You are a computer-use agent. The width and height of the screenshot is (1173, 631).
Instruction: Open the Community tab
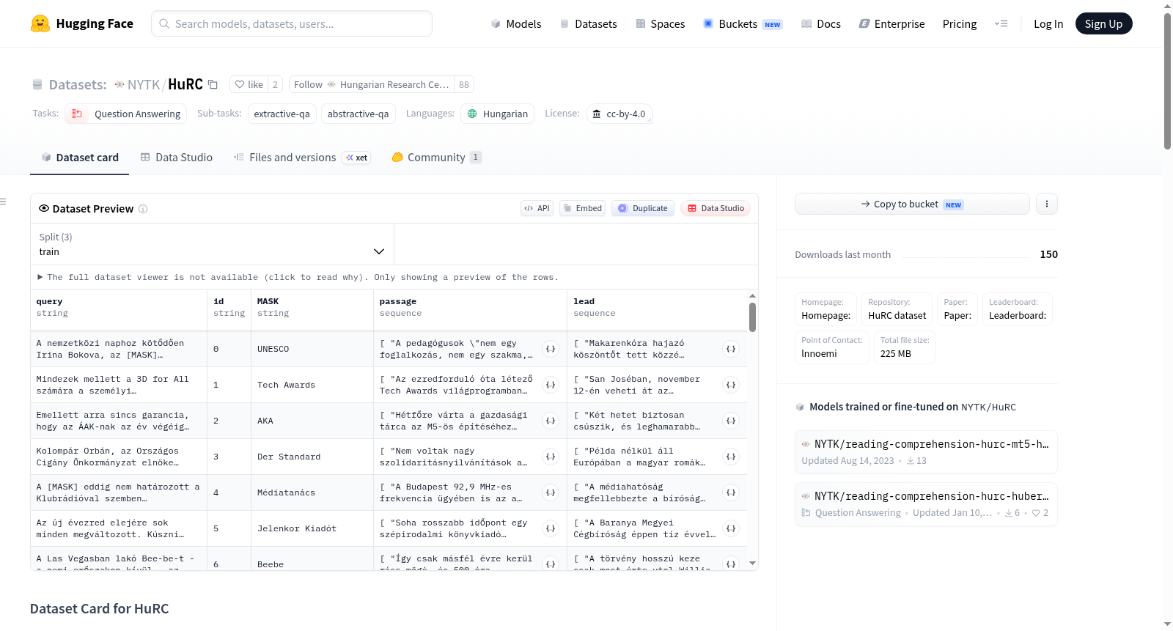pyautogui.click(x=436, y=157)
